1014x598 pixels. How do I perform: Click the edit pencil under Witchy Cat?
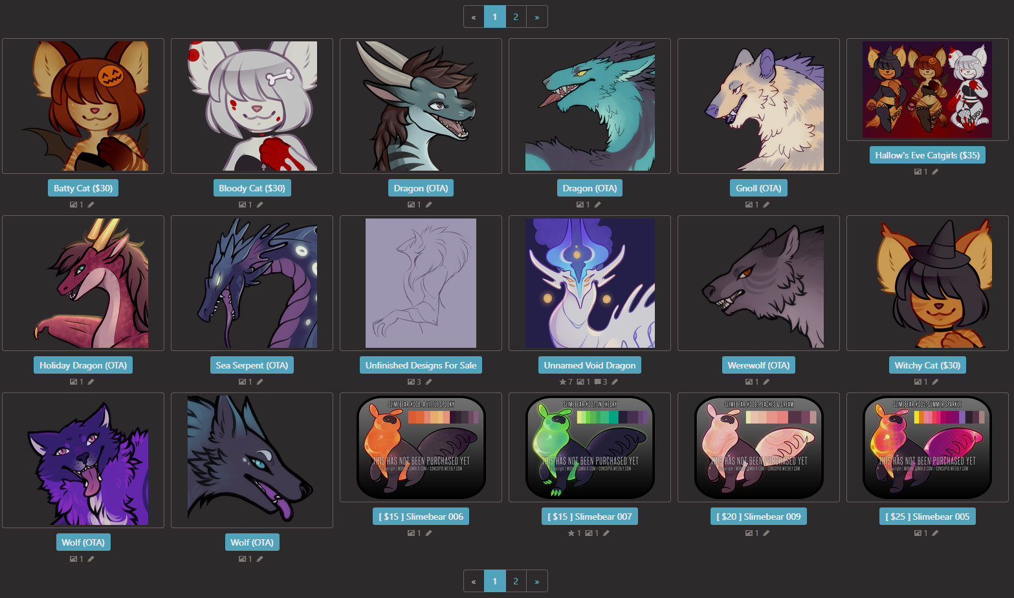[935, 382]
